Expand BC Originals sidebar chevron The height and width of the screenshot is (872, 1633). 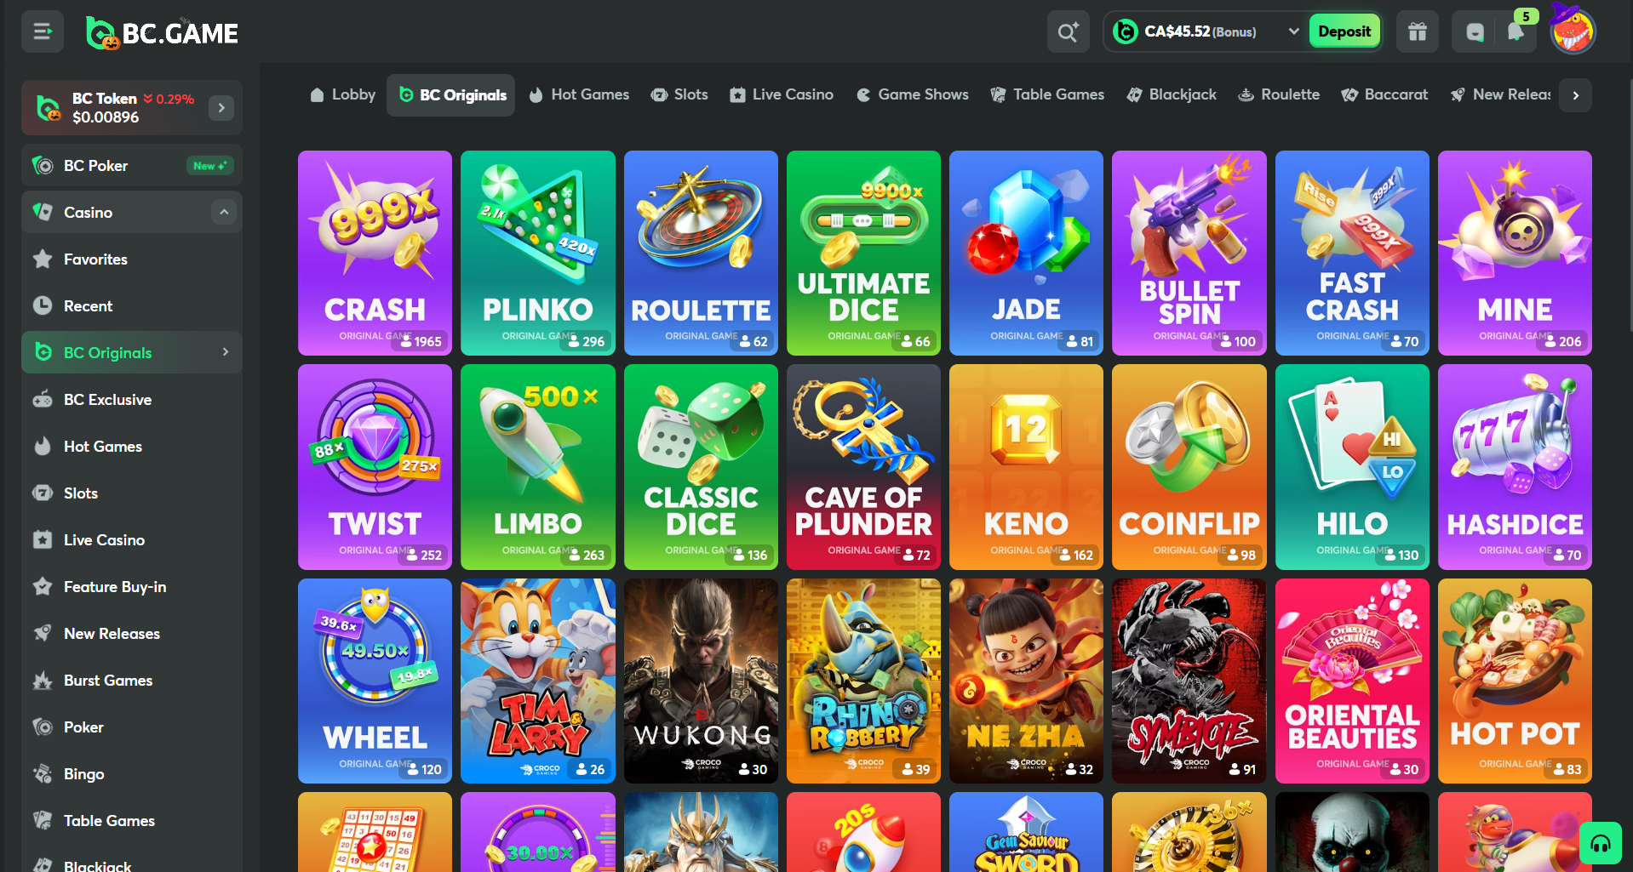pyautogui.click(x=225, y=352)
